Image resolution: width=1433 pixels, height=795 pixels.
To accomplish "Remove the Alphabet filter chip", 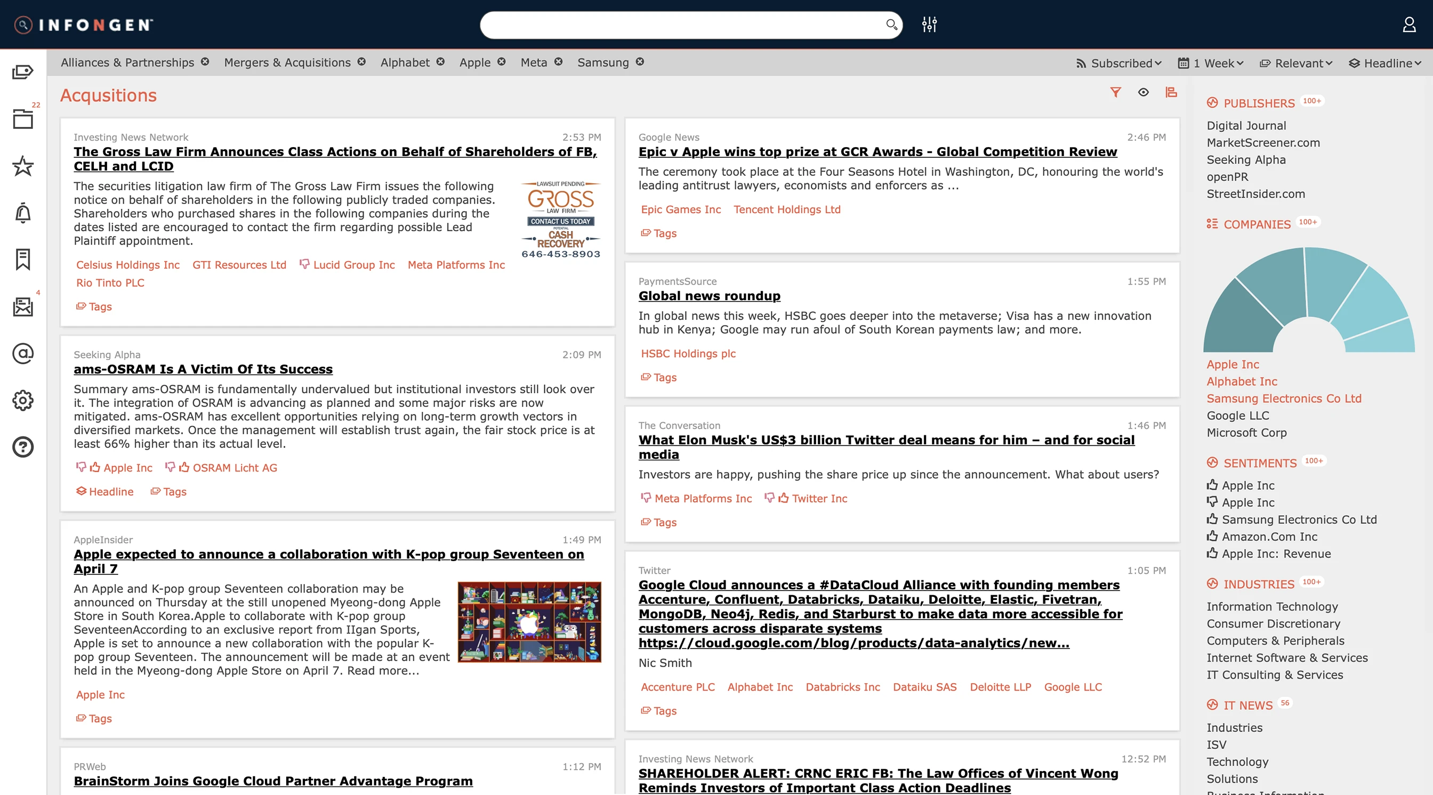I will point(440,62).
